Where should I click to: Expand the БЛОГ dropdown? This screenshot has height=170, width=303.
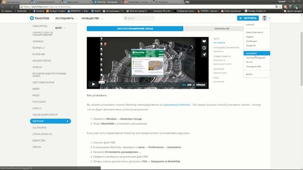point(60,28)
